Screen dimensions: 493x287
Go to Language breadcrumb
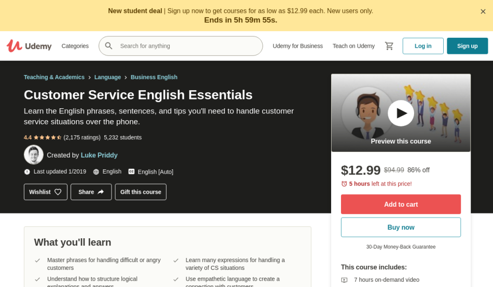tap(107, 77)
